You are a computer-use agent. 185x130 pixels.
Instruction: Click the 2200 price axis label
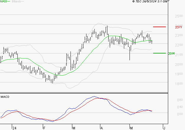179,45
